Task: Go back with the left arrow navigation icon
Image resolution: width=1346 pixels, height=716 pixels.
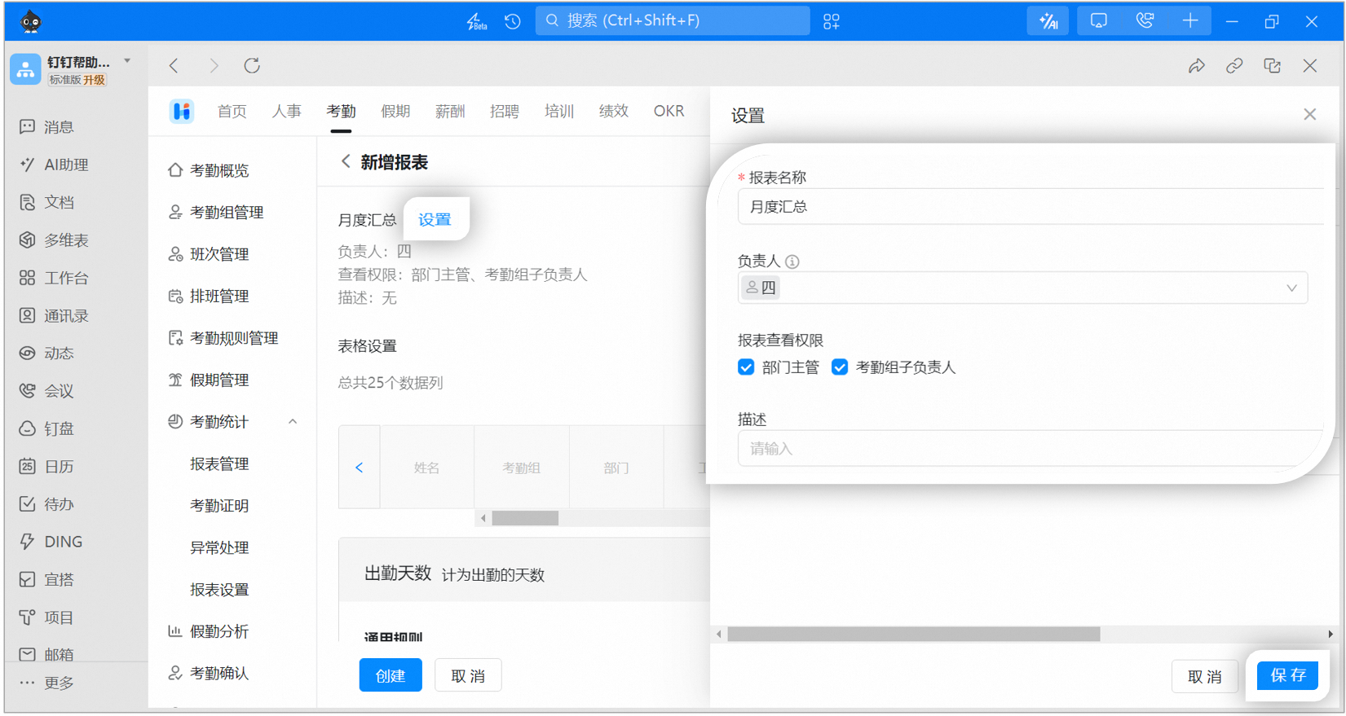Action: [174, 65]
